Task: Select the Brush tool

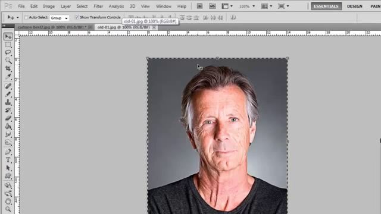Action: point(8,94)
